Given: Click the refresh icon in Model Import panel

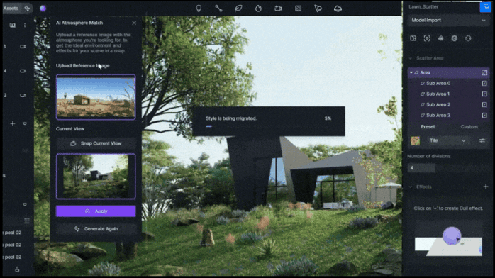Looking at the screenshot, I should [468, 38].
